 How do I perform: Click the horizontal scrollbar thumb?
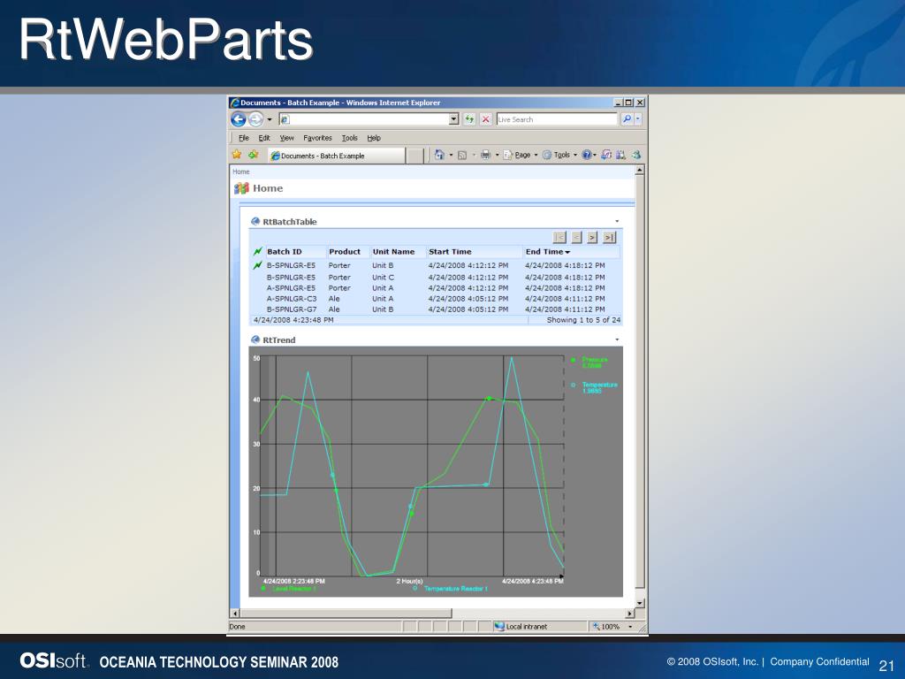point(346,614)
